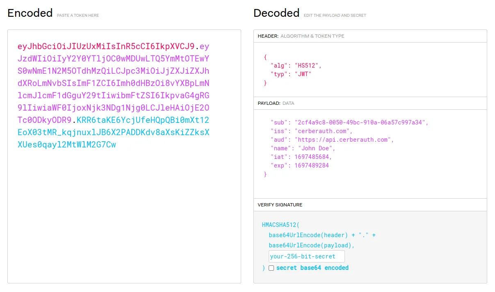Click the "sub" claim line in payload
Viewport: 495px width, 292px height.
(349, 122)
